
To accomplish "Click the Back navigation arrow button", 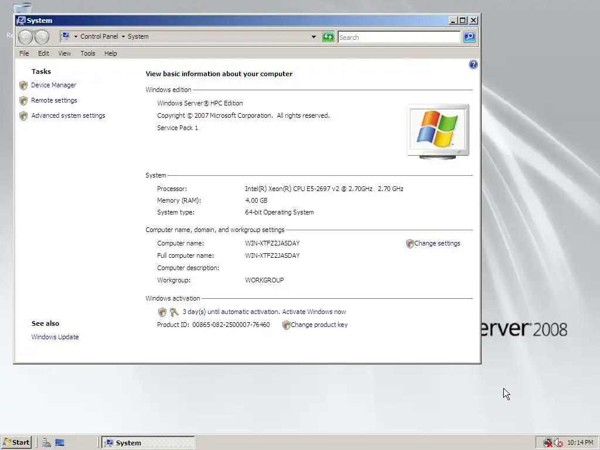I will pos(25,37).
